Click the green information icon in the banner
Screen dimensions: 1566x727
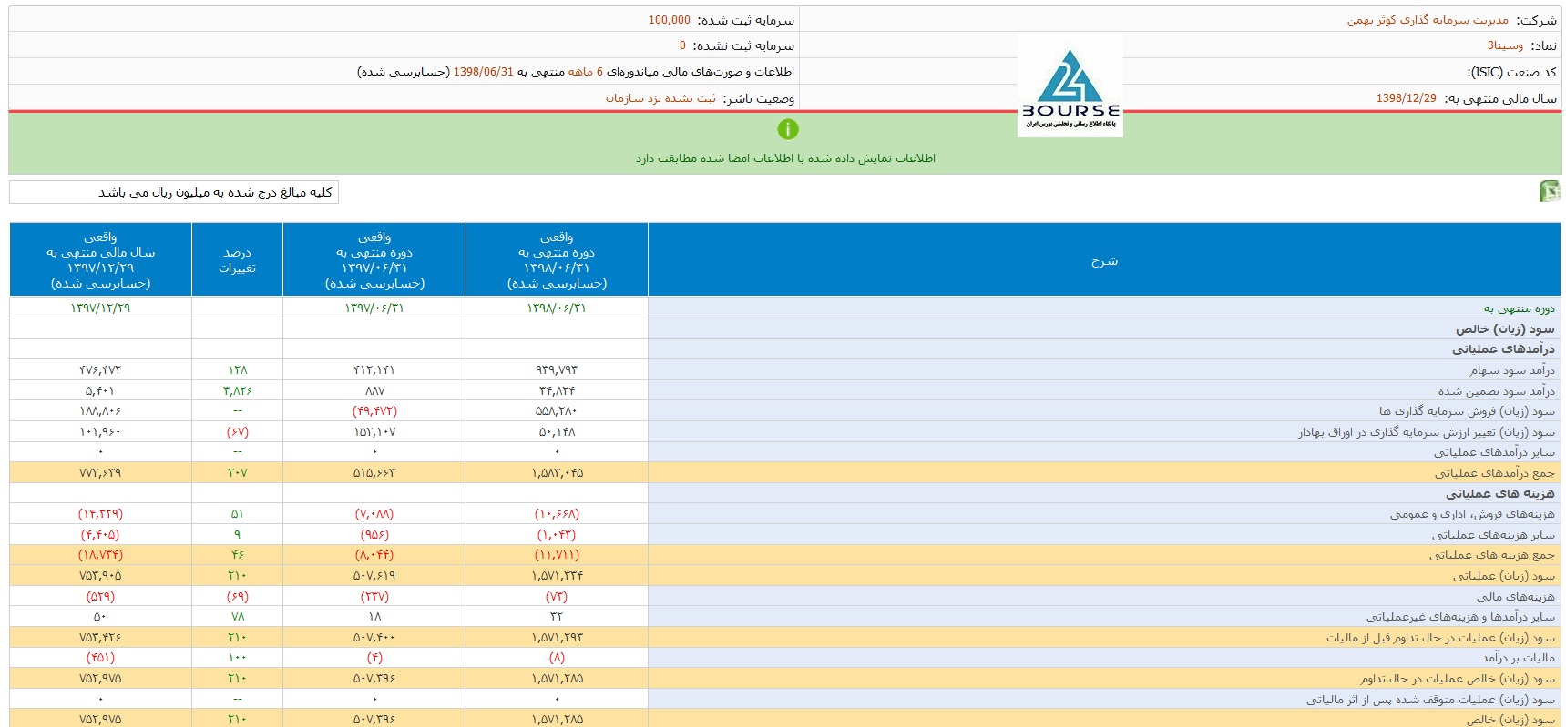coord(787,130)
